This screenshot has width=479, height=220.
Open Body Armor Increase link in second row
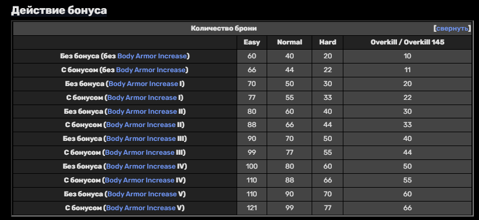[151, 70]
